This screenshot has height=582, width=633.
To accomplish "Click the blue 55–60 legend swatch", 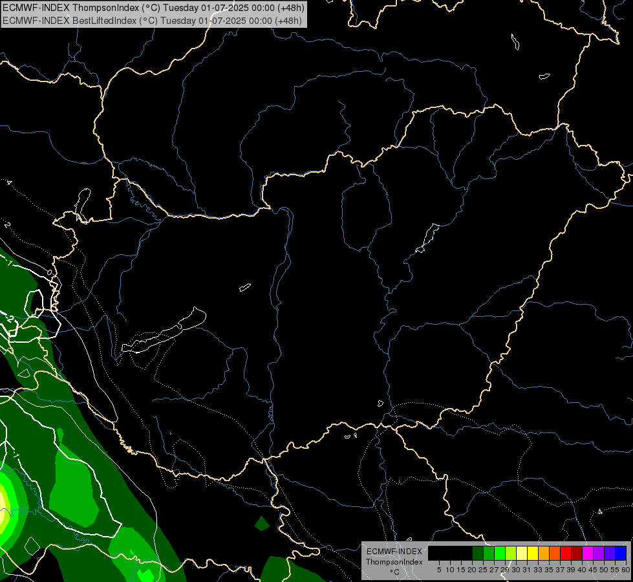I will pyautogui.click(x=621, y=553).
